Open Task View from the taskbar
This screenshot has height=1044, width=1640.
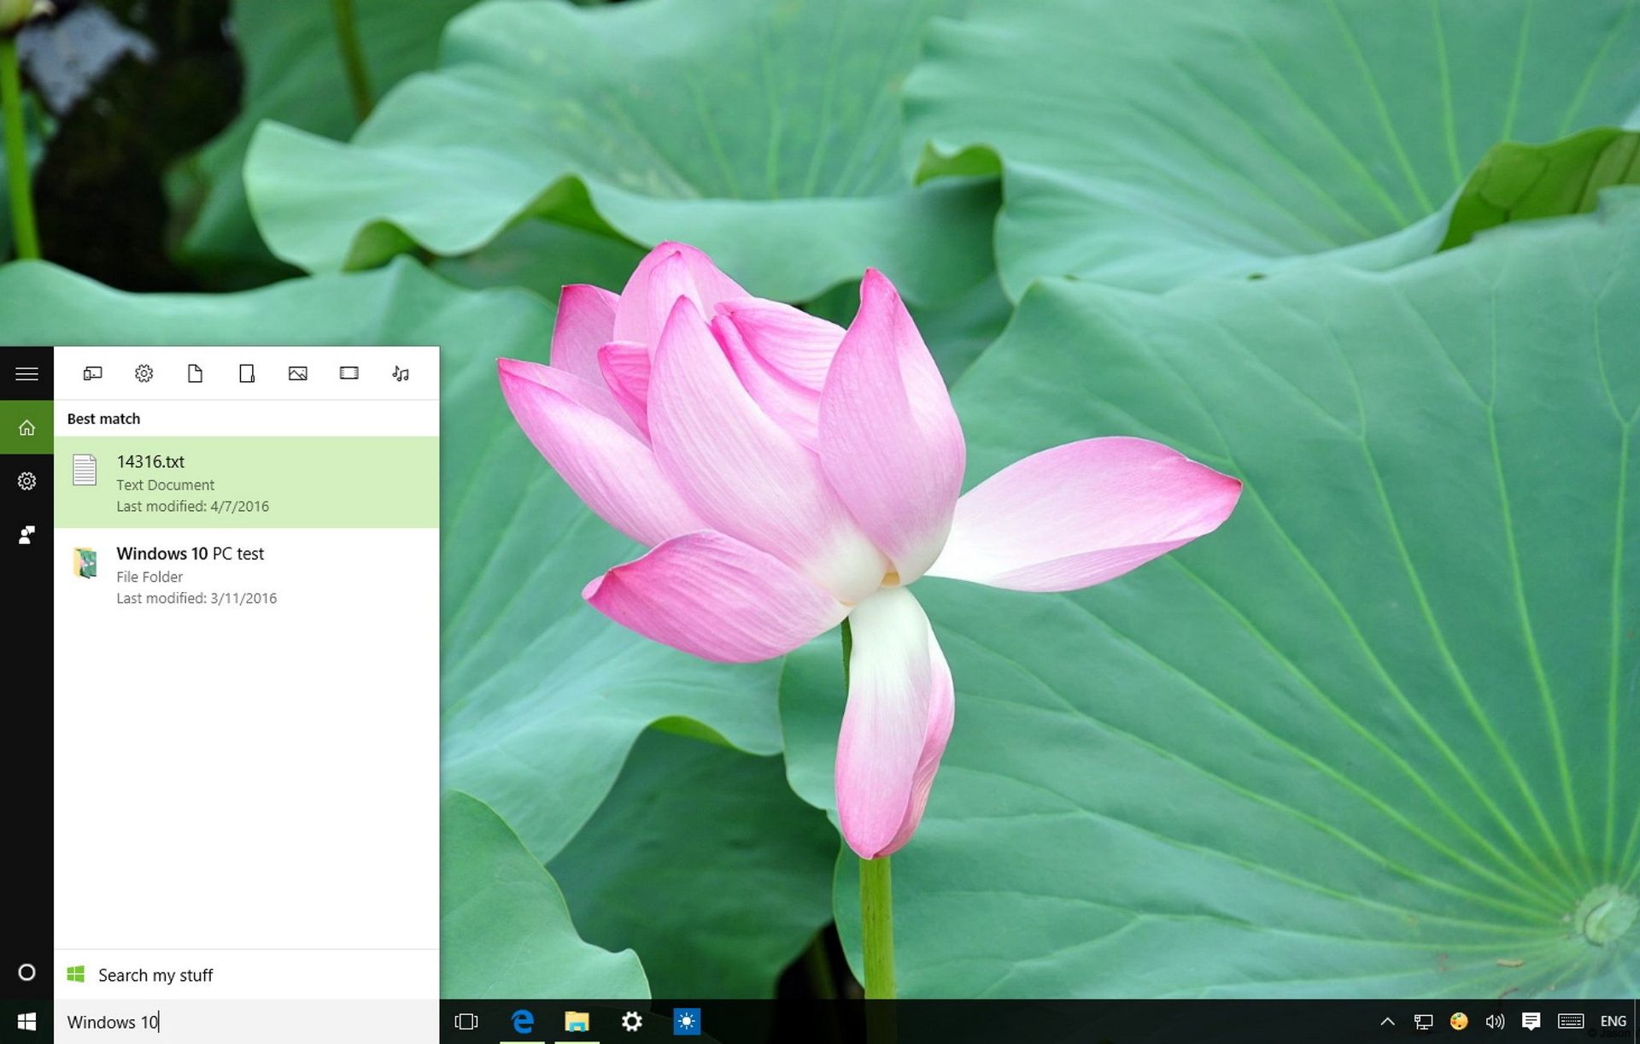(466, 1022)
